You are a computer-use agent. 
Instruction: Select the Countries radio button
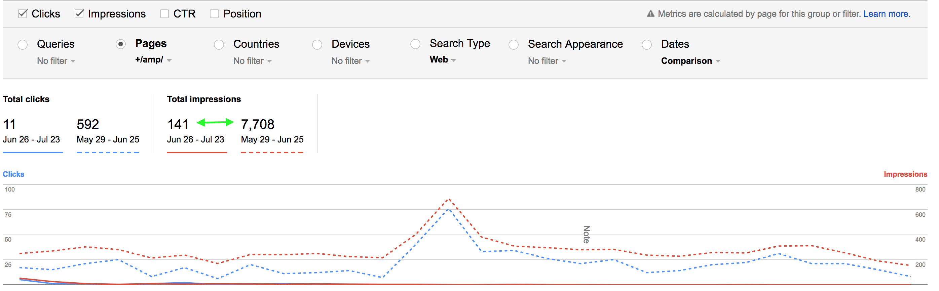pos(219,44)
